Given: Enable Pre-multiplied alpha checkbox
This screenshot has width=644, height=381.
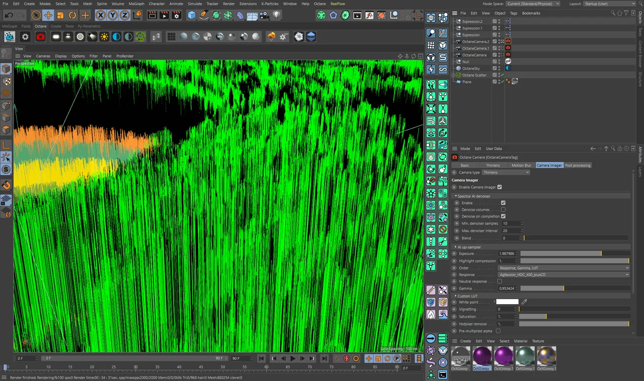Looking at the screenshot, I should pyautogui.click(x=498, y=331).
